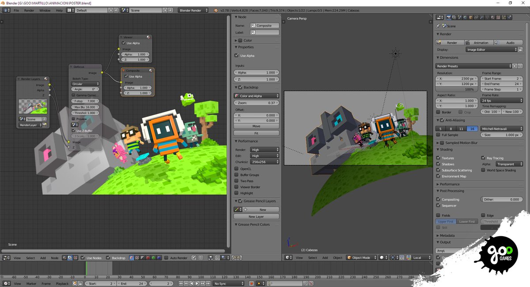Open the Render context tab in Properties
The image size is (530, 287).
(449, 18)
